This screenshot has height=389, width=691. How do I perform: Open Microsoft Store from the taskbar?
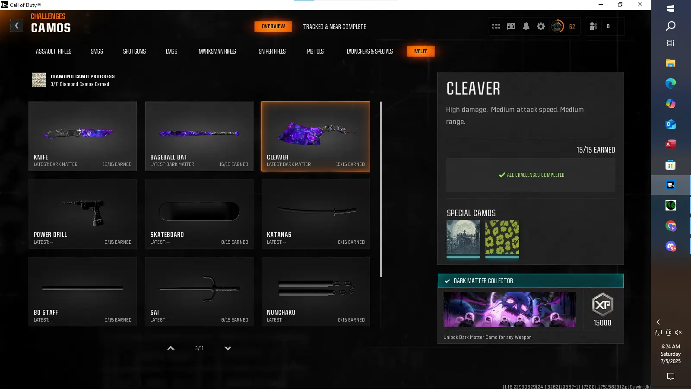click(x=671, y=165)
